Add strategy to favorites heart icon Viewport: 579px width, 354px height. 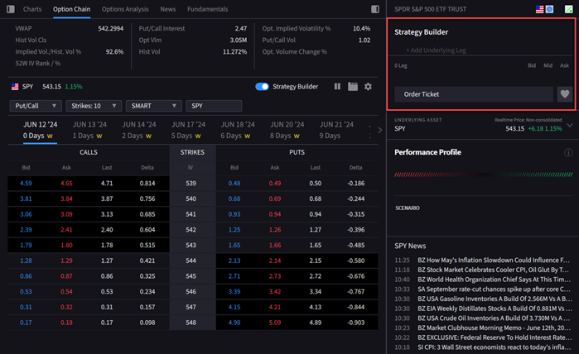pyautogui.click(x=565, y=94)
